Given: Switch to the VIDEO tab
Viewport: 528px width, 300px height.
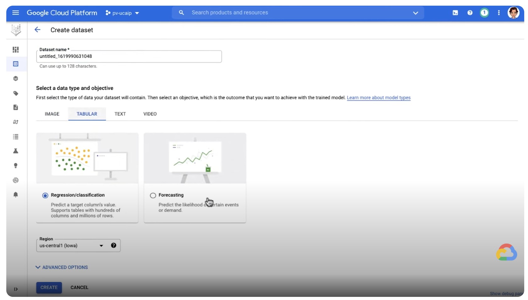Looking at the screenshot, I should click(x=150, y=114).
